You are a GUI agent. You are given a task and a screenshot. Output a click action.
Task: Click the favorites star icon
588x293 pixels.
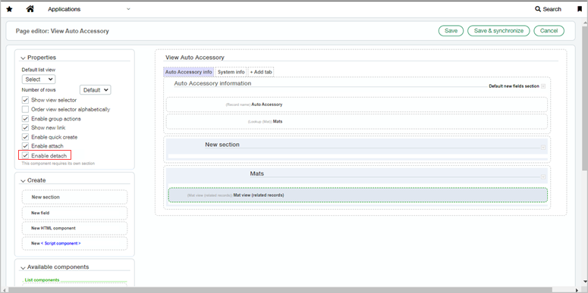point(9,9)
